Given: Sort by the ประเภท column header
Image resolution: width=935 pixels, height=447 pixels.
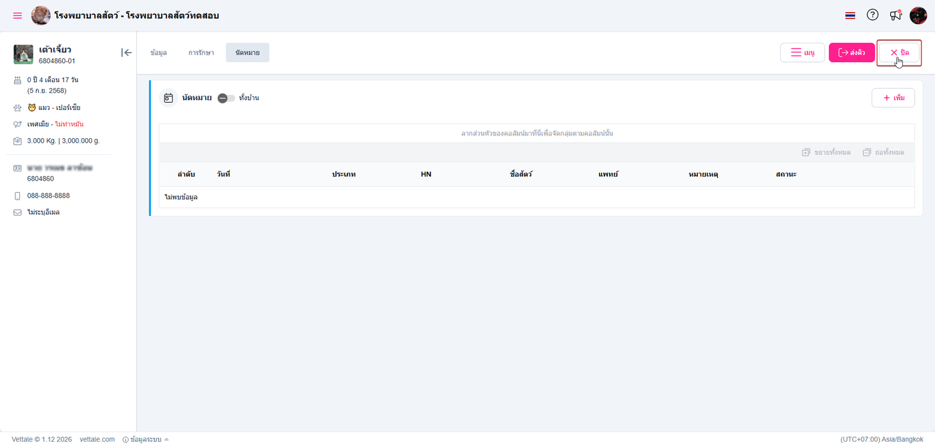Looking at the screenshot, I should tap(344, 174).
